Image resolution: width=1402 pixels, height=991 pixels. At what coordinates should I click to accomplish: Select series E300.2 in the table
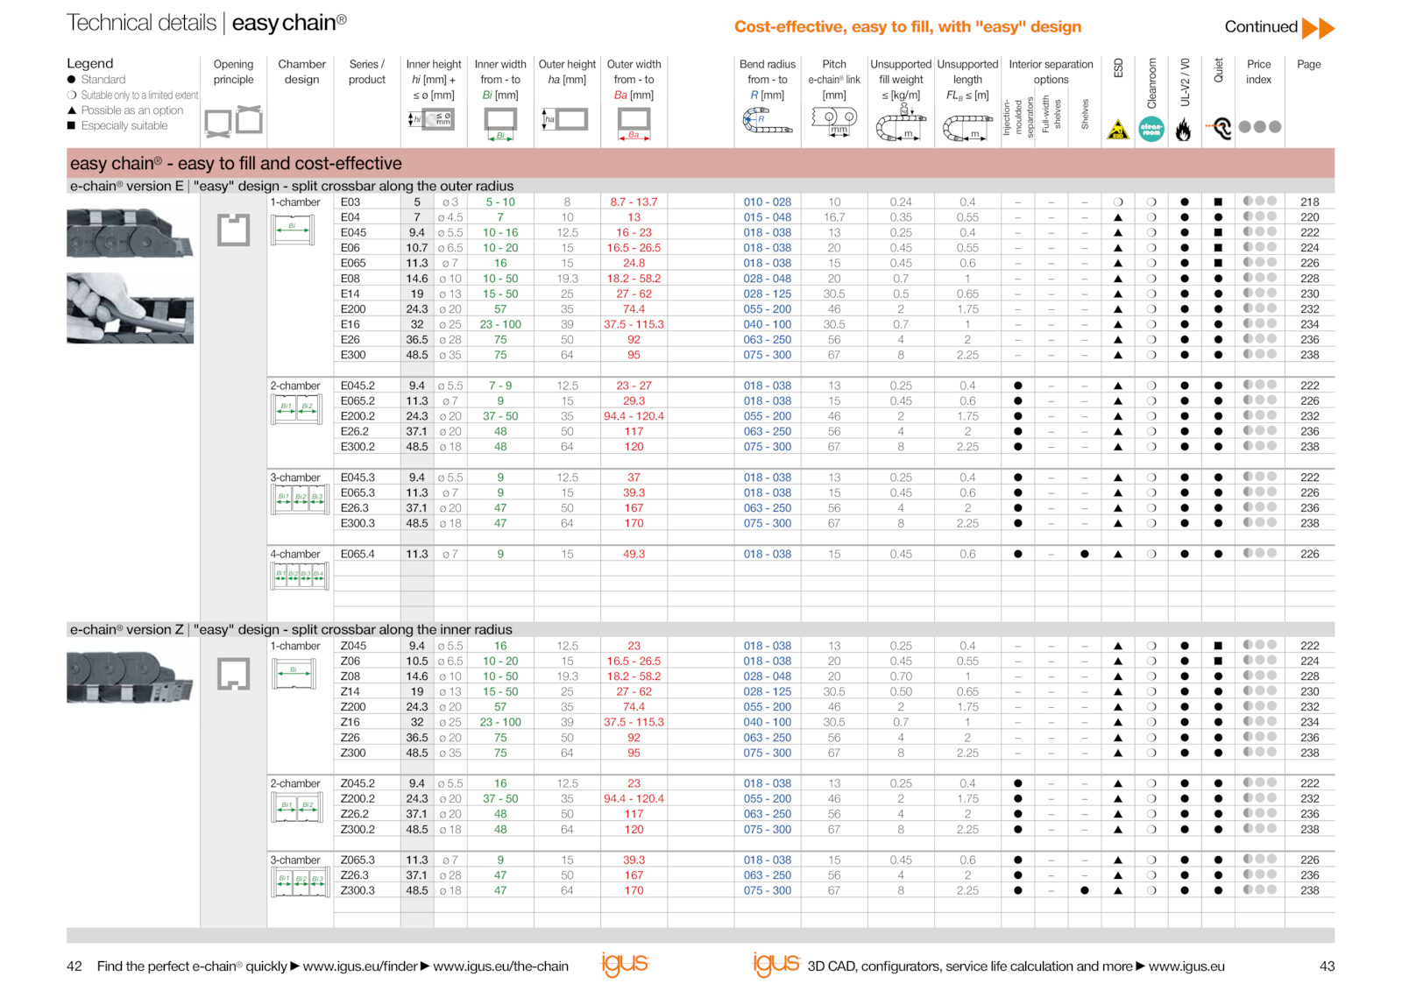[358, 447]
